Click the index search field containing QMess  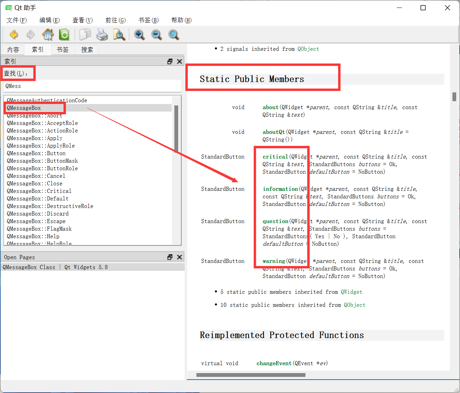(x=92, y=86)
